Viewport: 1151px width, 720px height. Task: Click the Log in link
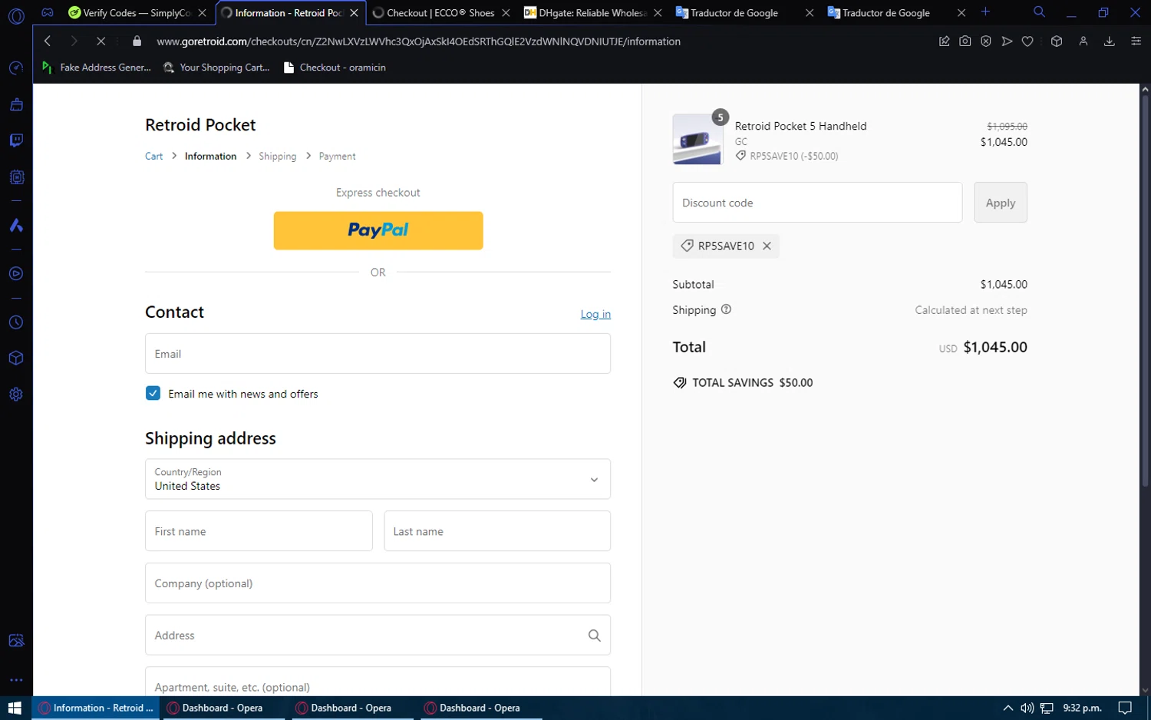595,314
